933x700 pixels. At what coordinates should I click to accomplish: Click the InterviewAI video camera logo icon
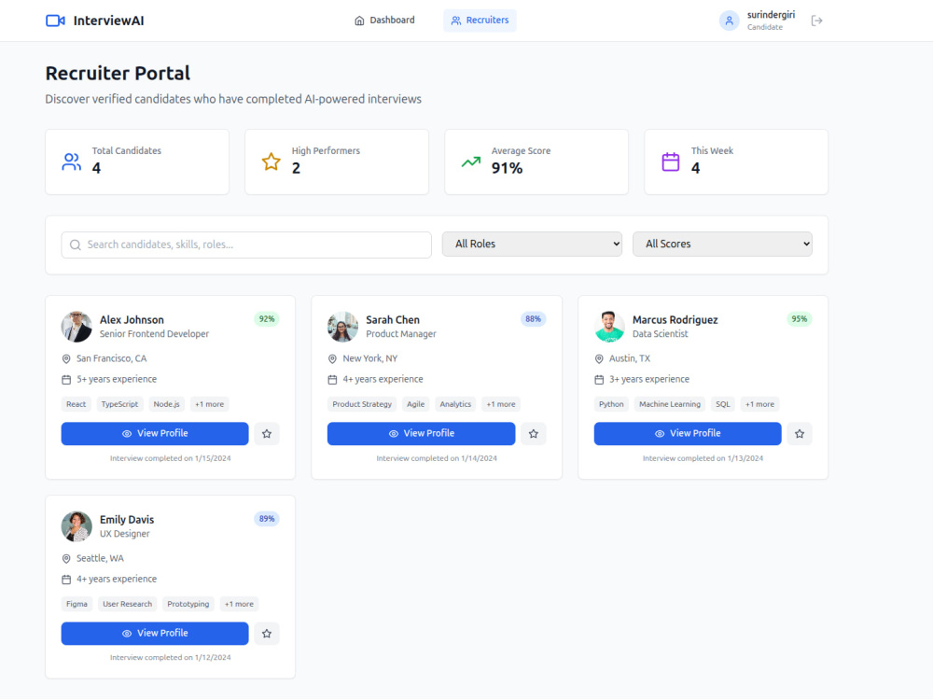[x=55, y=21]
